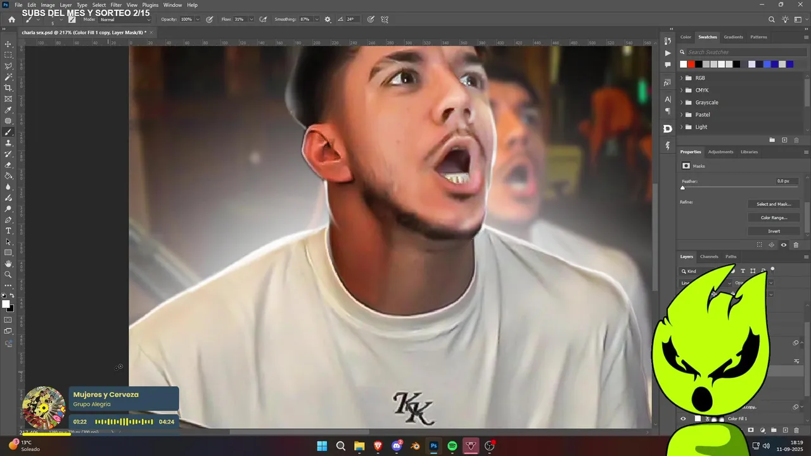This screenshot has height=456, width=811.
Task: Select the Rectangular Marquee tool
Action: click(x=8, y=55)
